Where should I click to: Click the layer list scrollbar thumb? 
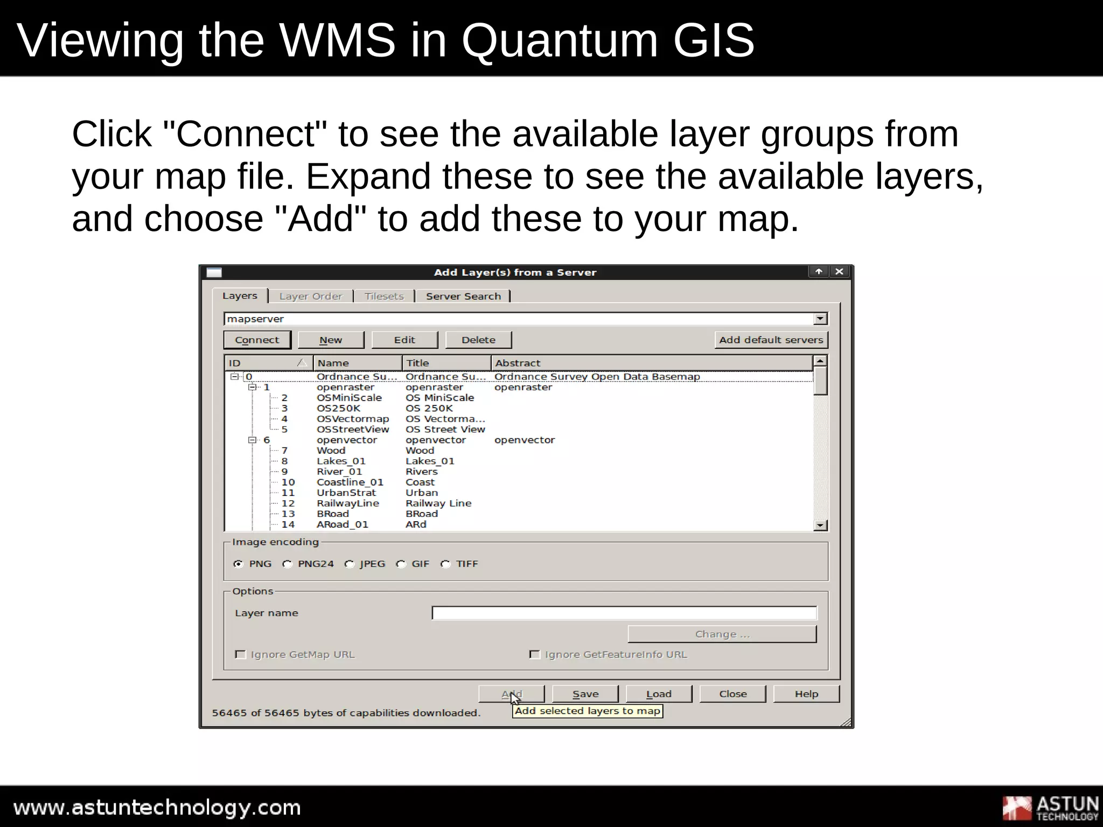click(x=820, y=381)
